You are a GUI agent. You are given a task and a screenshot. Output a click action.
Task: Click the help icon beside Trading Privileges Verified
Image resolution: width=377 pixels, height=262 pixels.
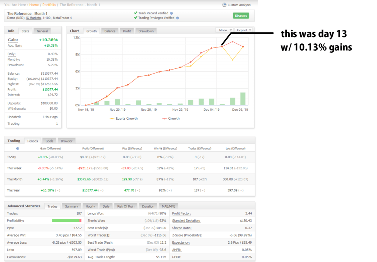(x=178, y=18)
